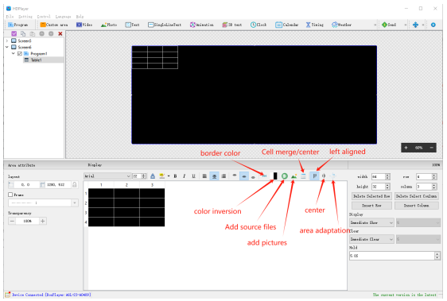Click the Hold time input field
447x301 pixels.
[x=392, y=256]
